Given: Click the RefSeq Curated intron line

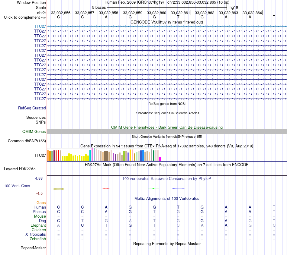Looking at the screenshot, I should click(167, 108).
